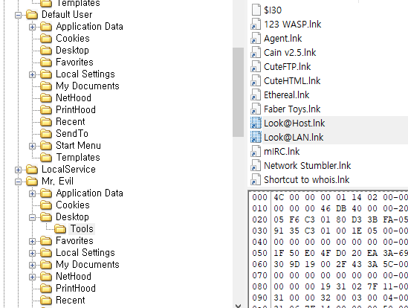Click the Look@Host.lnk shortcut icon
This screenshot has width=408, height=308.
tap(256, 123)
